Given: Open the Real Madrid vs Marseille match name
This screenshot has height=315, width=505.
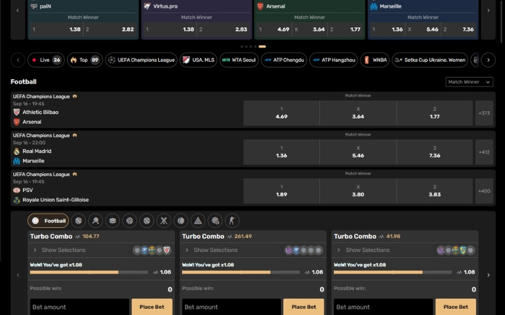Looking at the screenshot, I should pos(32,156).
